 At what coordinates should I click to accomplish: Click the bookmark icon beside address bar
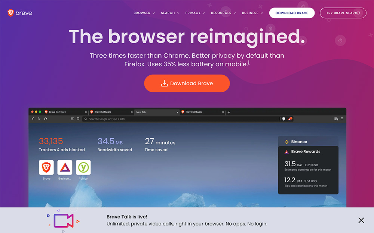[x=78, y=119]
